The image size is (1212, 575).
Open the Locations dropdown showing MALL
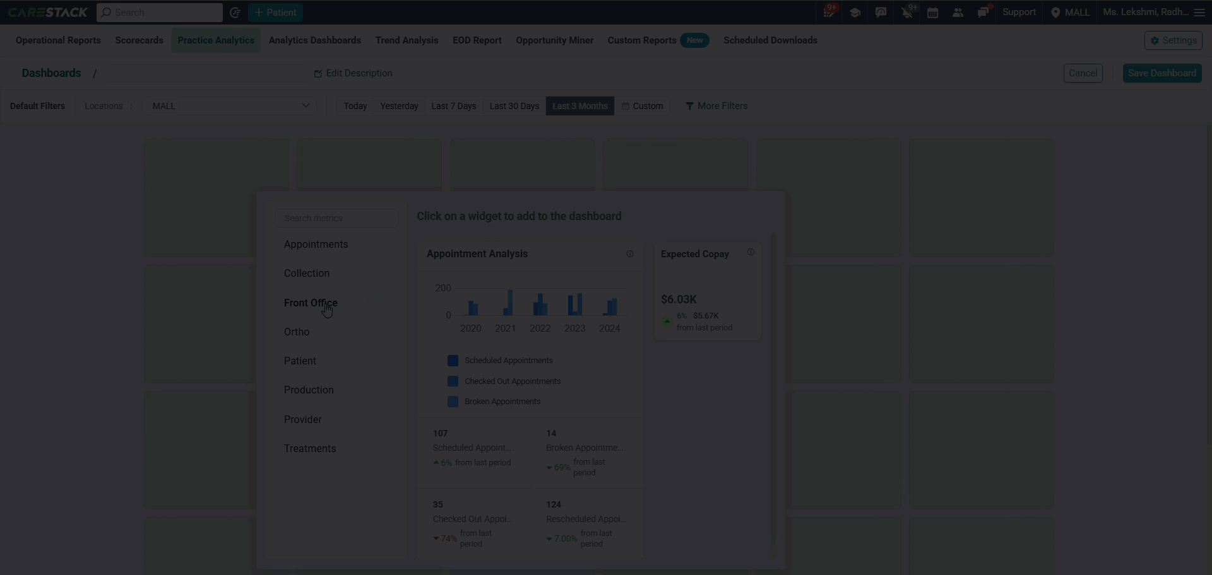tap(230, 106)
